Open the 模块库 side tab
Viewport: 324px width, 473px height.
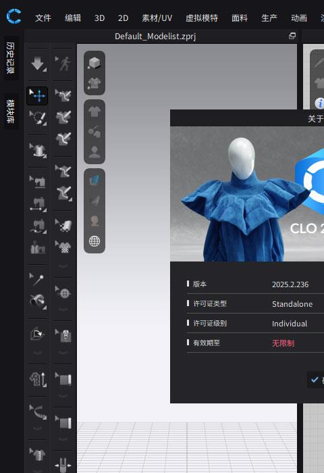click(11, 111)
